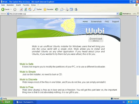139x104 pixels.
Task: Open the Messenger toolbar icon
Action: point(76,9)
